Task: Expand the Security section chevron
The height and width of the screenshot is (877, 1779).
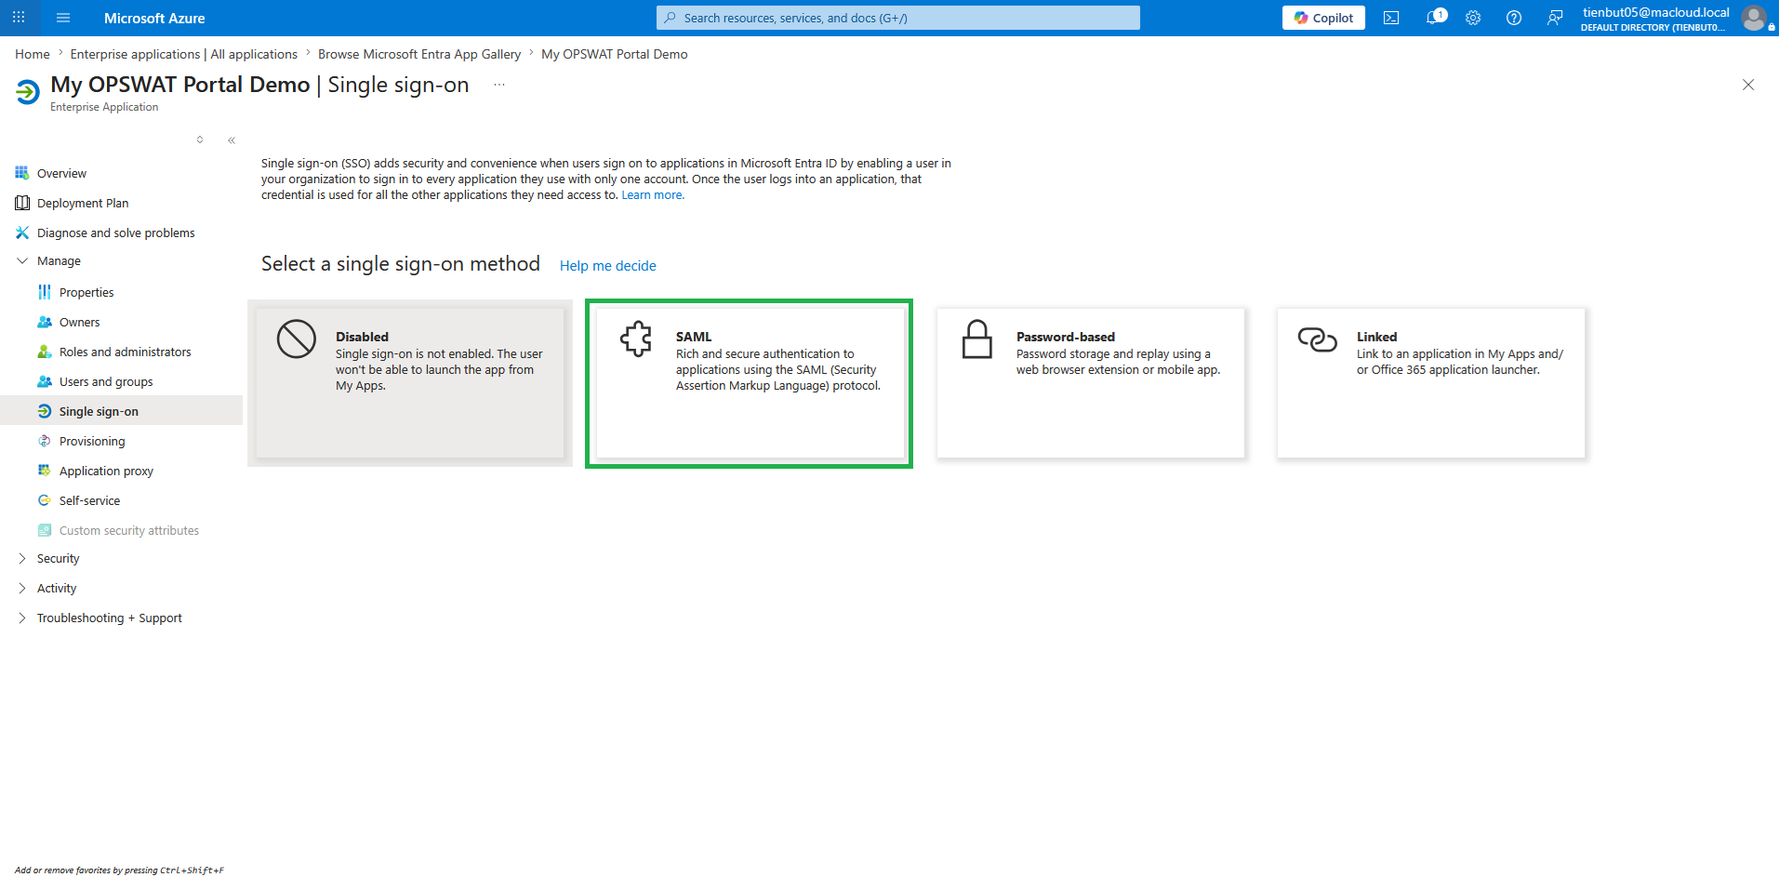Action: coord(22,559)
